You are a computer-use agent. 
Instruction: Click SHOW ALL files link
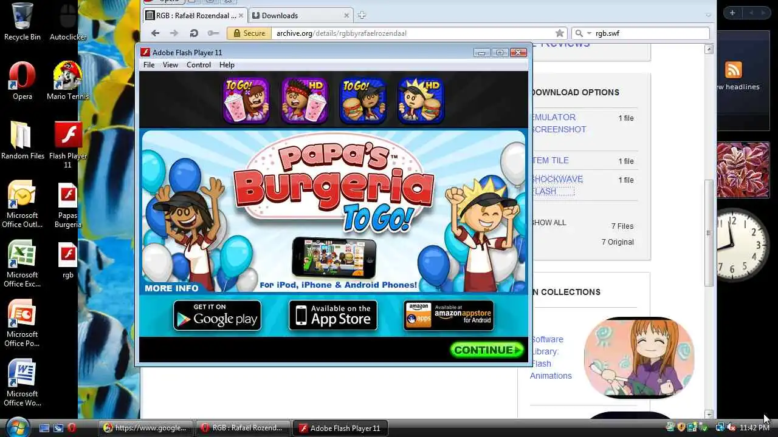click(x=549, y=223)
